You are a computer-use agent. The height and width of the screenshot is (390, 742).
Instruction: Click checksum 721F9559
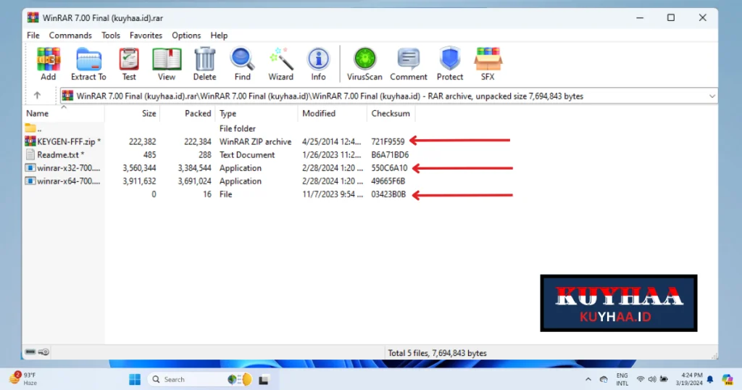coord(388,141)
